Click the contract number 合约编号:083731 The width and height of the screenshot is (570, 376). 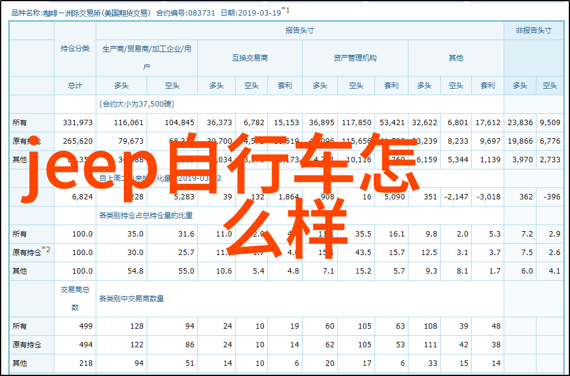click(185, 13)
